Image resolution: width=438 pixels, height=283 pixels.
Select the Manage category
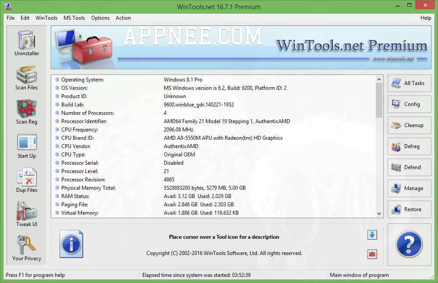(409, 188)
